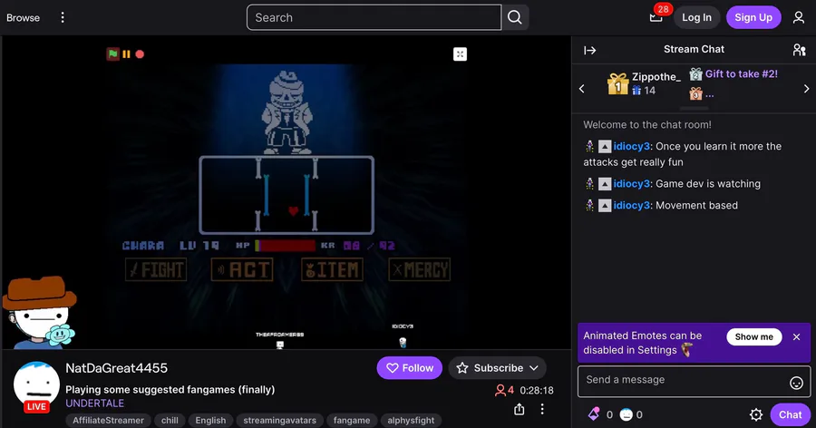816x428 pixels.
Task: Open chat settings gear icon
Action: (755, 414)
